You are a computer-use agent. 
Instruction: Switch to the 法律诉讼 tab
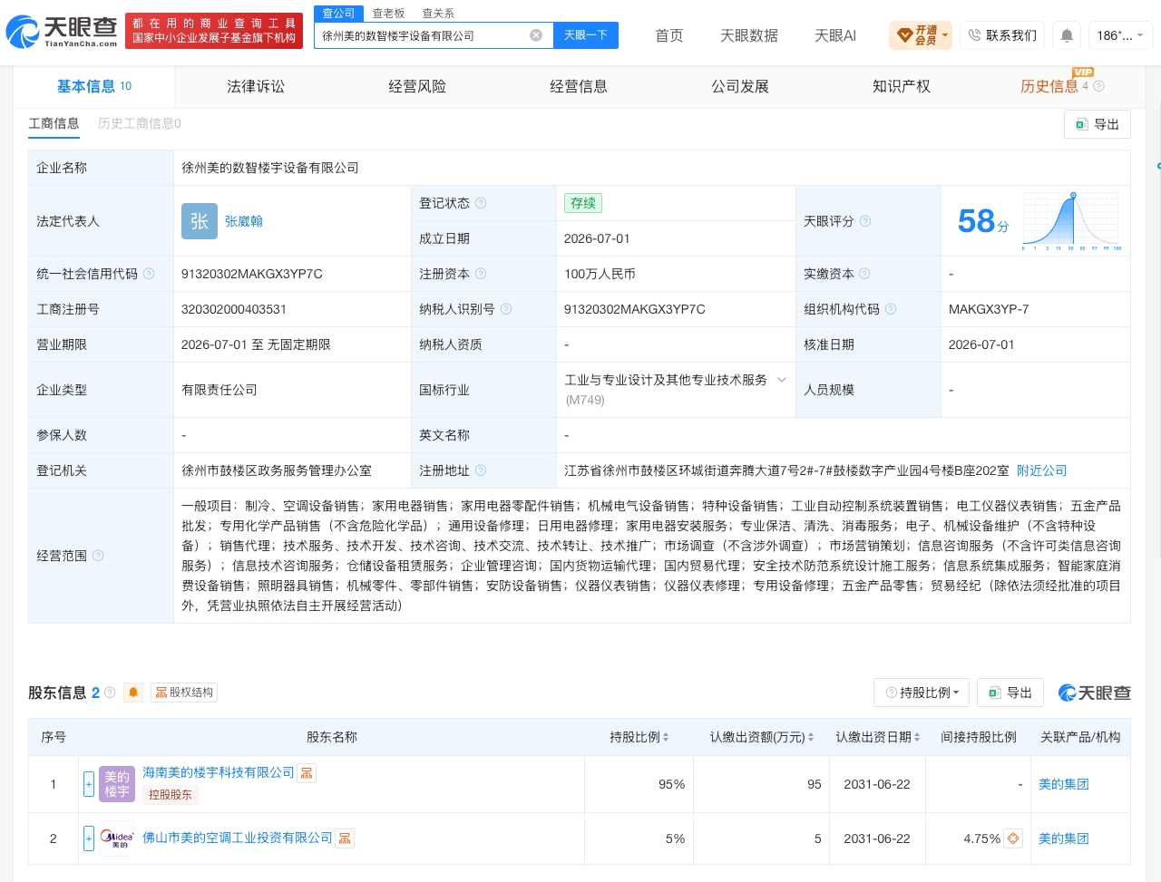[256, 86]
